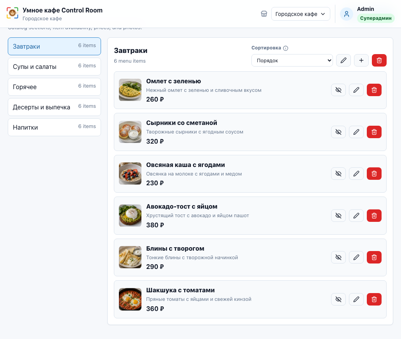This screenshot has width=401, height=339.
Task: Open the Омлет с зеленью photo thumbnail
Action: [x=130, y=90]
